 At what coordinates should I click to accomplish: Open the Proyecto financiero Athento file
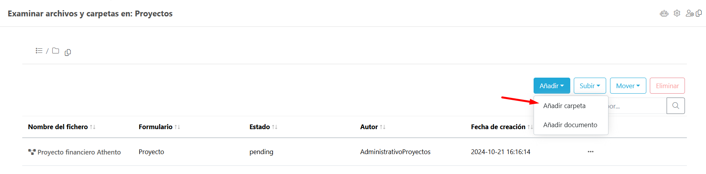(x=79, y=152)
